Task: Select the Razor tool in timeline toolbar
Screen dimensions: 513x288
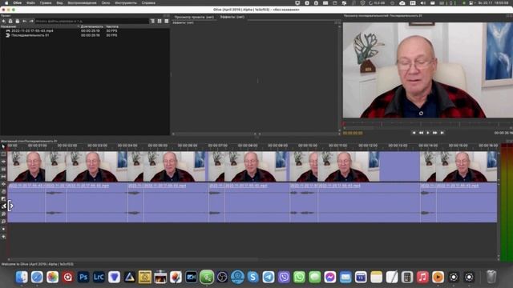Action: click(3, 169)
